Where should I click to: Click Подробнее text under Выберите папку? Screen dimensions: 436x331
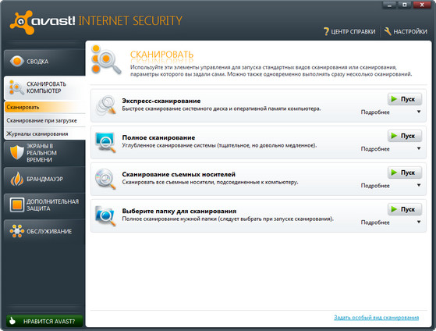[x=375, y=222]
